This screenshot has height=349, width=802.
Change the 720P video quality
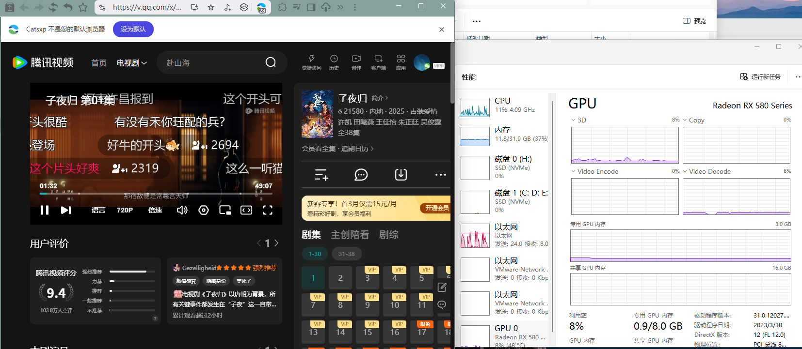[x=125, y=210]
